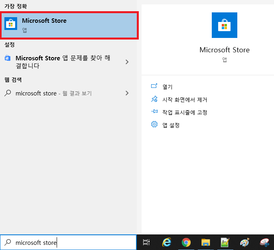274x250 pixels.
Task: Launch Internet Explorer from taskbar
Action: tap(167, 242)
